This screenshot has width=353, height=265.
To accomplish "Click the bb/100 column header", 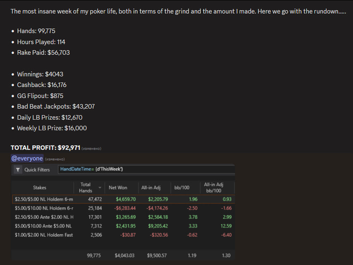I will coord(182,187).
